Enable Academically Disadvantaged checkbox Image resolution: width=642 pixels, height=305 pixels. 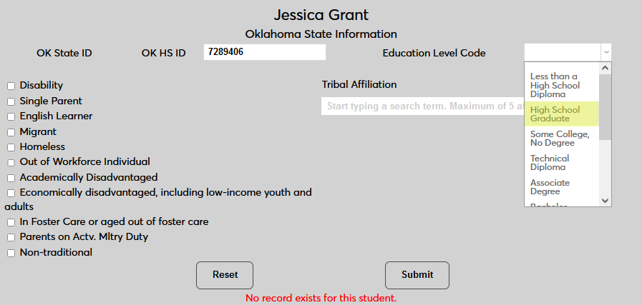[x=11, y=178]
